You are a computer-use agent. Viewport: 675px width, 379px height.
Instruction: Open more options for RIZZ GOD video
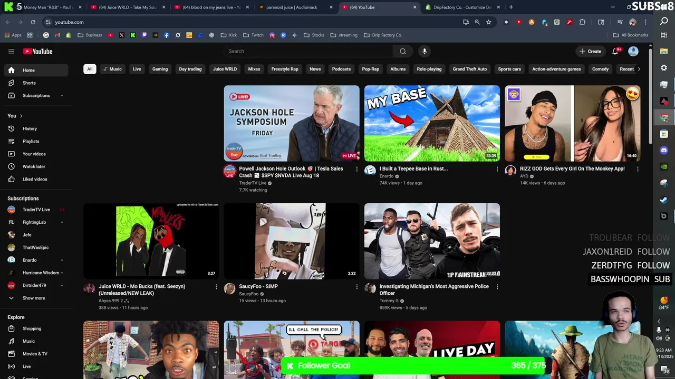(638, 169)
